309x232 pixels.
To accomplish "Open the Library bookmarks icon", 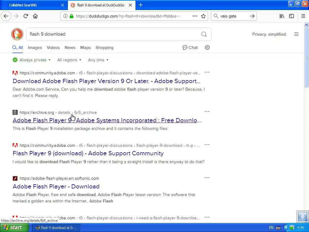I will 282,16.
